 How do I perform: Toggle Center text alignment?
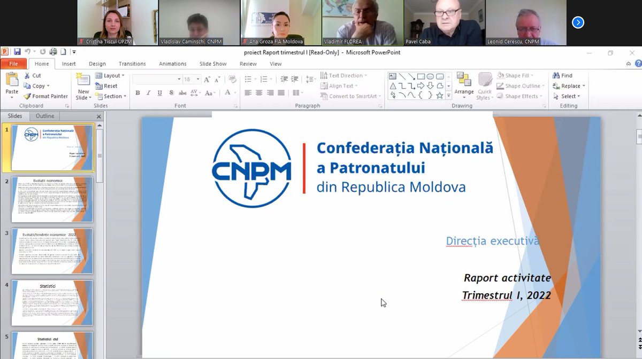(259, 93)
